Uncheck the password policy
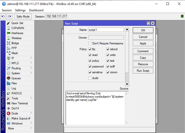Viewport: 185px width, 133px height. 90,66
